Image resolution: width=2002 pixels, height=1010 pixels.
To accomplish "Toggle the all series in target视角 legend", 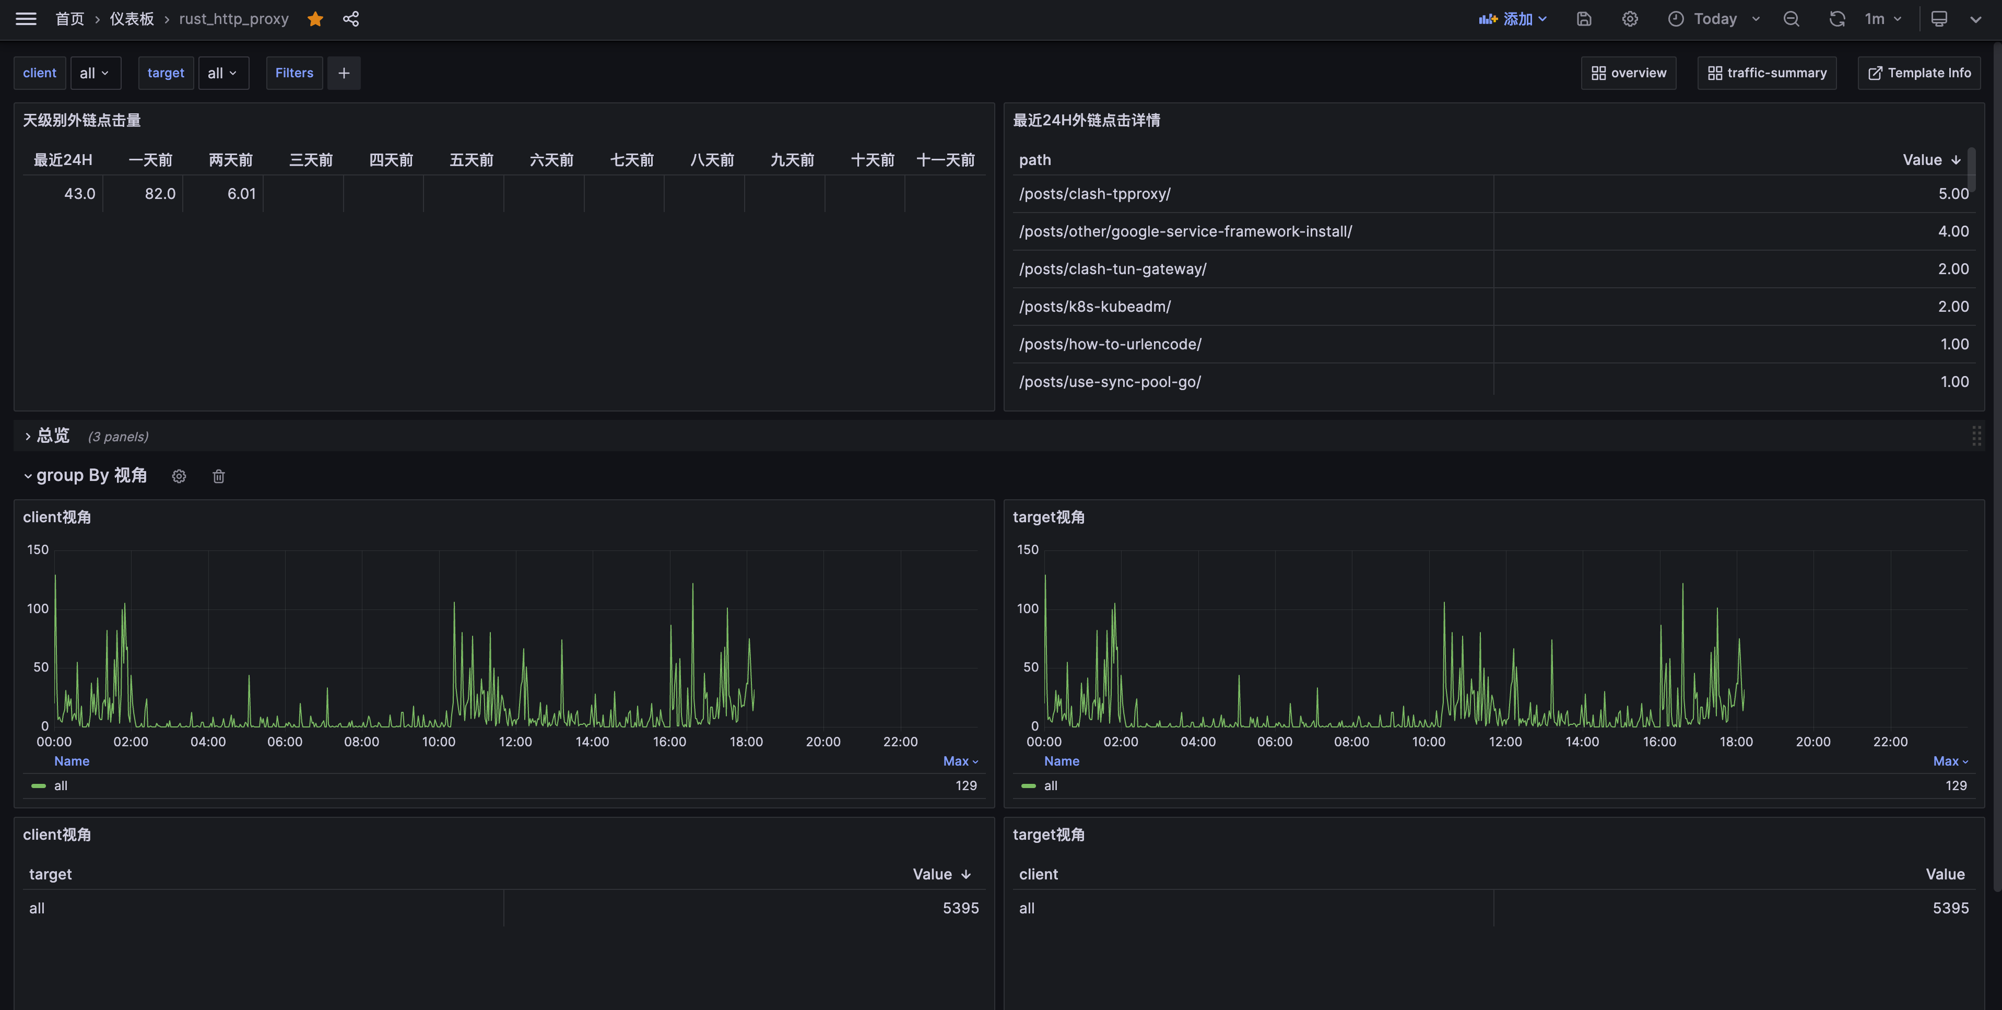I will pos(1050,785).
